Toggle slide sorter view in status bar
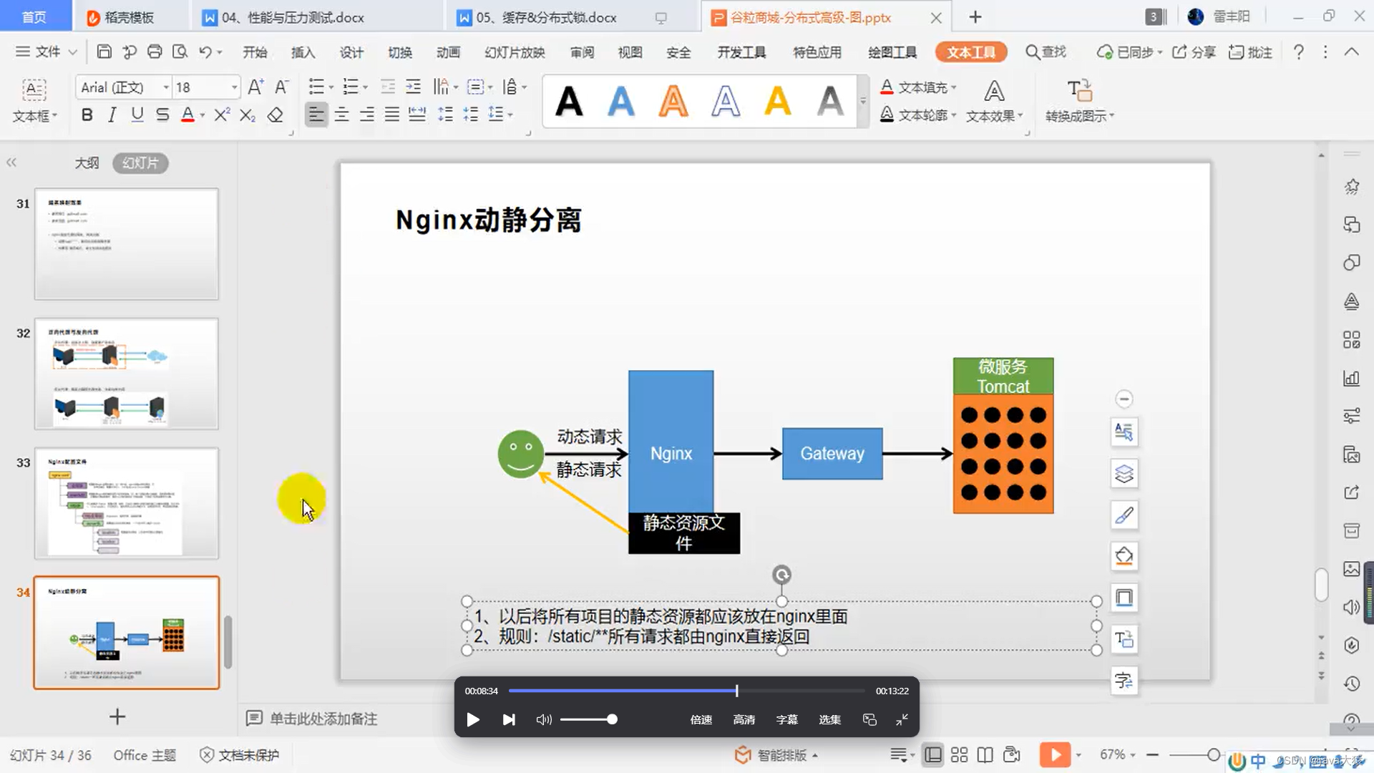1374x773 pixels. 959,755
